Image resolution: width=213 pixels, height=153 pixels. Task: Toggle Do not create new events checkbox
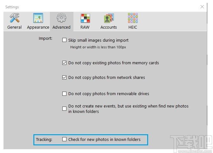click(65, 108)
